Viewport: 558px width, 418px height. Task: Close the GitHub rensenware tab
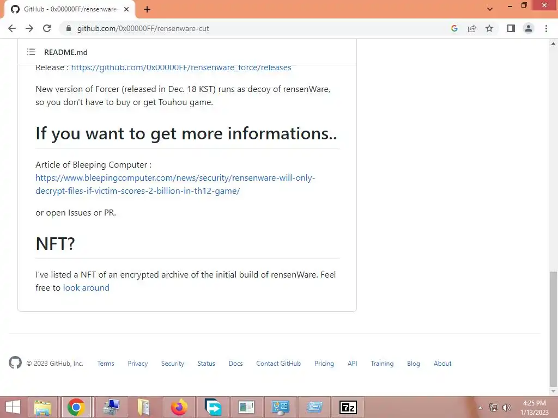[126, 9]
